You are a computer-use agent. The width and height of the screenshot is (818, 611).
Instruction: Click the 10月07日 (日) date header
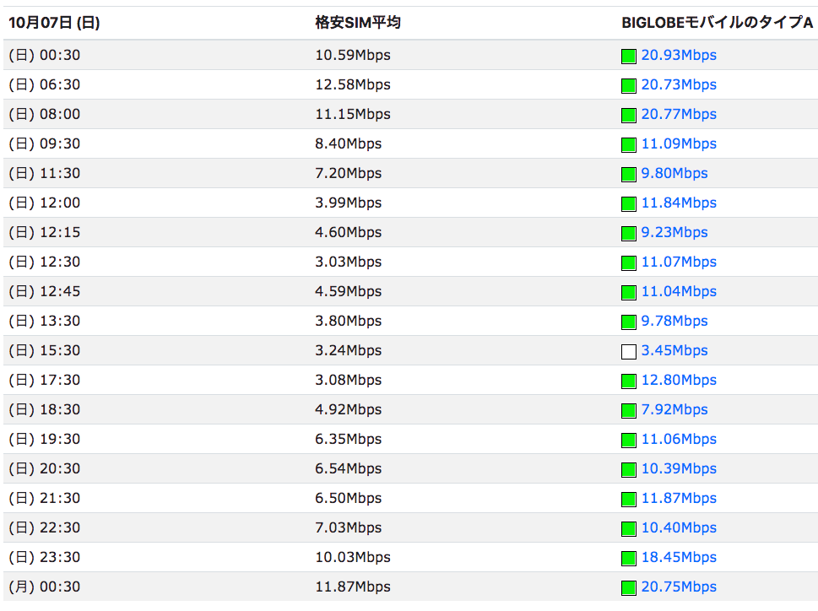tap(54, 23)
